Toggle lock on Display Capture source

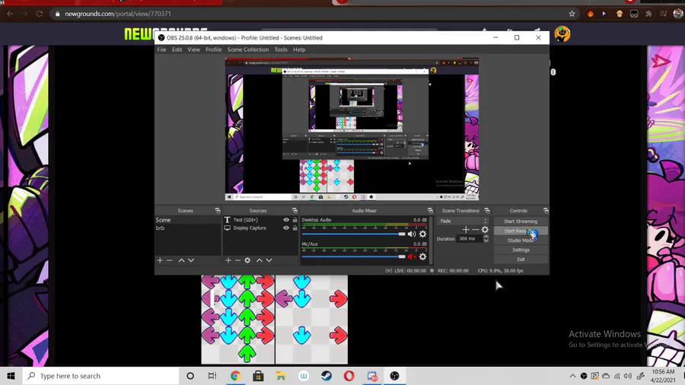coord(295,228)
